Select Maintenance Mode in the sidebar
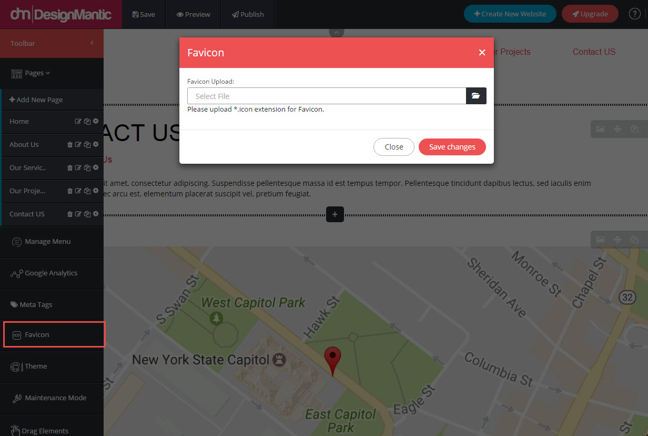Image resolution: width=648 pixels, height=436 pixels. coord(55,398)
